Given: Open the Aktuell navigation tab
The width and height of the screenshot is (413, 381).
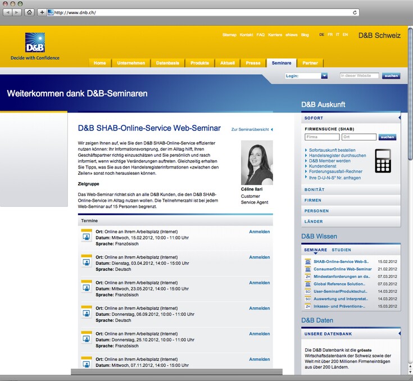Looking at the screenshot, I should pos(228,63).
